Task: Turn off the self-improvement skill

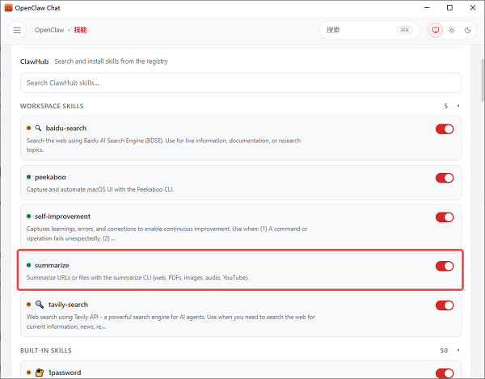Action: pos(445,217)
